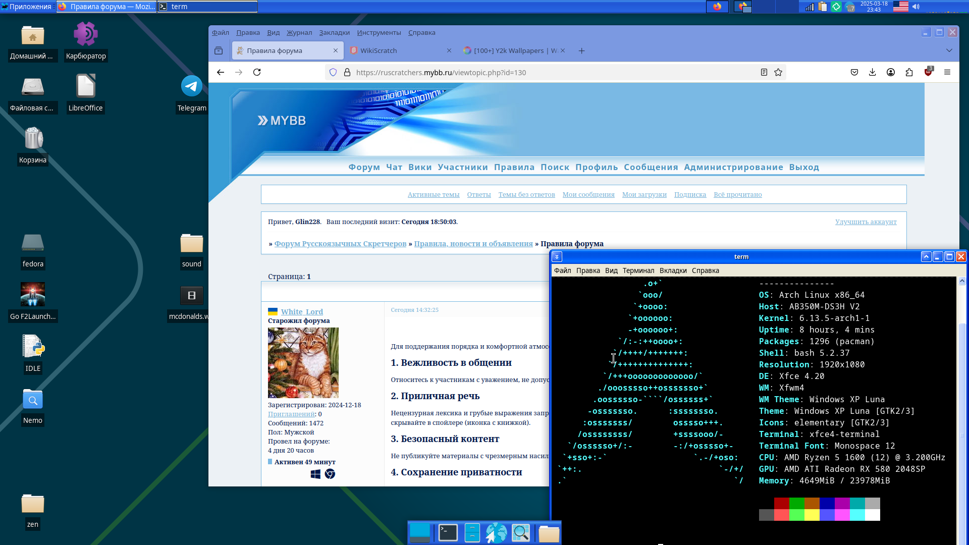
Task: Click the Firefox account avatar icon
Action: click(x=891, y=72)
